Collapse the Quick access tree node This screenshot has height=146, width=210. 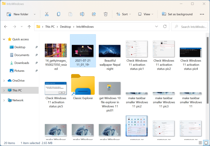(4, 39)
